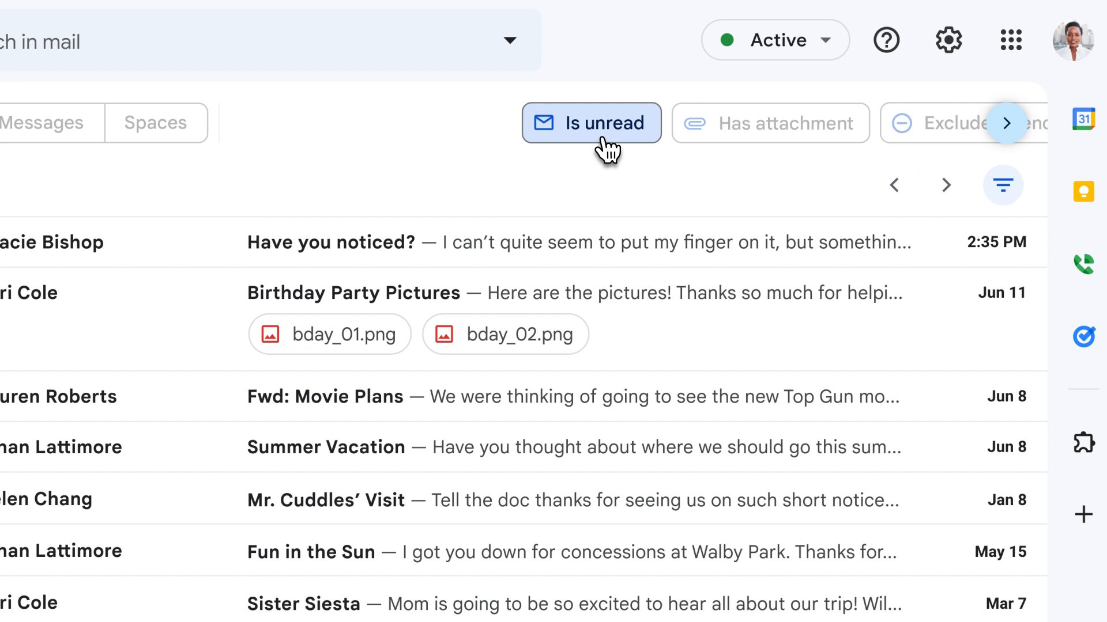This screenshot has height=622, width=1107.
Task: Open the Google apps grid
Action: 1011,40
